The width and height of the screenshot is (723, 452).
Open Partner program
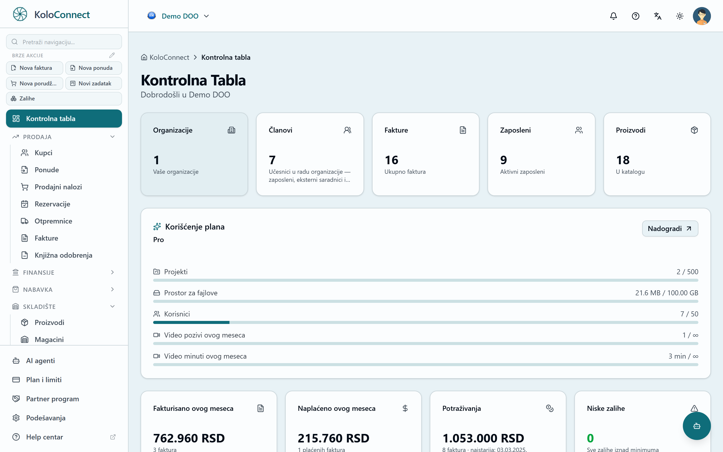coord(64,399)
